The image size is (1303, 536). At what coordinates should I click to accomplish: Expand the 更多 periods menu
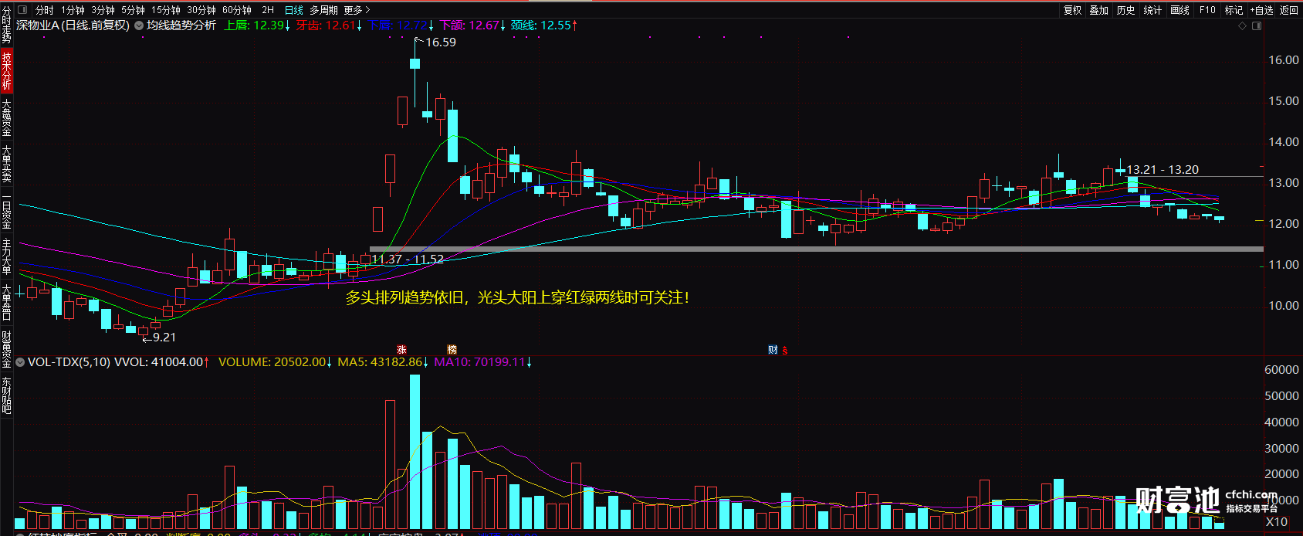tap(357, 10)
